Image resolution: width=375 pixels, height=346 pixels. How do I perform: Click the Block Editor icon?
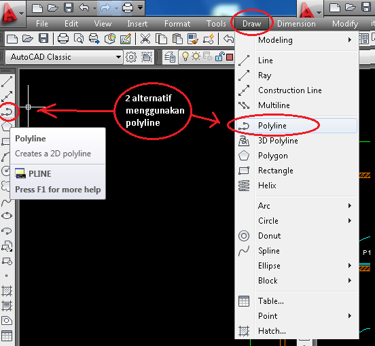(x=209, y=39)
